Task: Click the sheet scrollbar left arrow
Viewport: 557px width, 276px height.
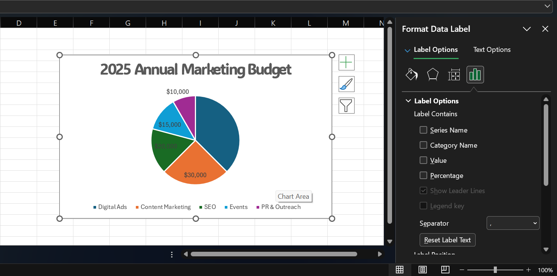Action: point(185,254)
